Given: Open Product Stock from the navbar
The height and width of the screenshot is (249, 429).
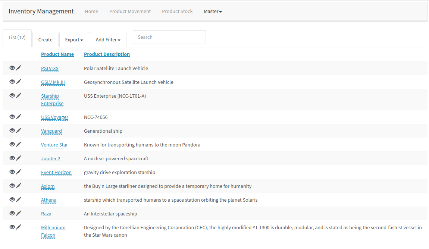Looking at the screenshot, I should (177, 12).
